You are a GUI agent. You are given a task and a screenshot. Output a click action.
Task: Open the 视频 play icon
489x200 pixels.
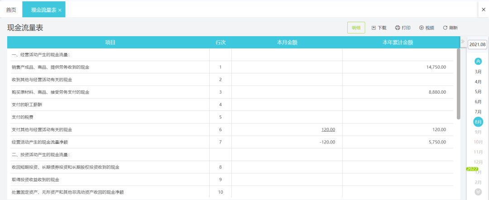pyautogui.click(x=422, y=28)
